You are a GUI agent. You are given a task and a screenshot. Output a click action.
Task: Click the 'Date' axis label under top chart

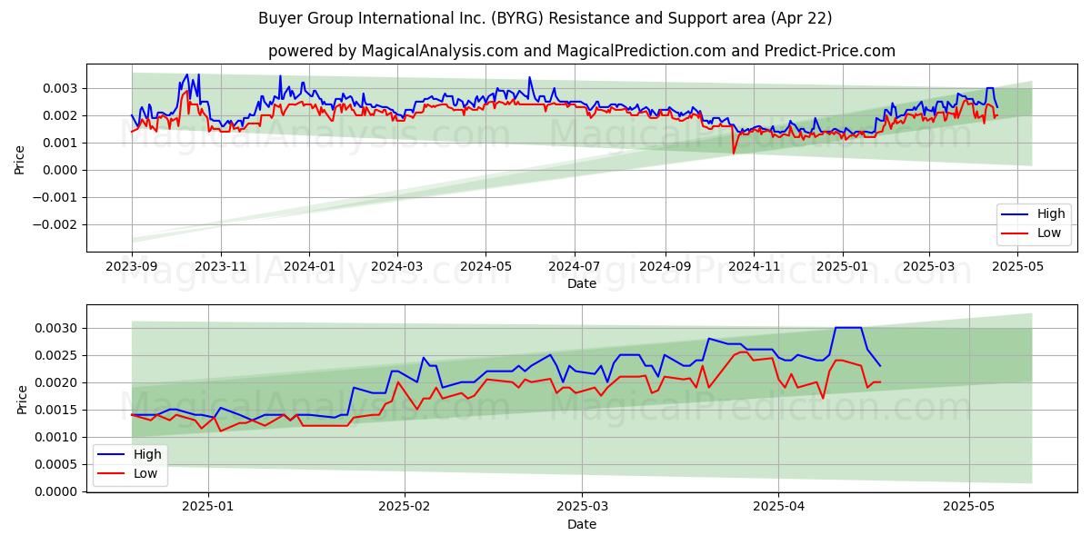click(x=582, y=284)
